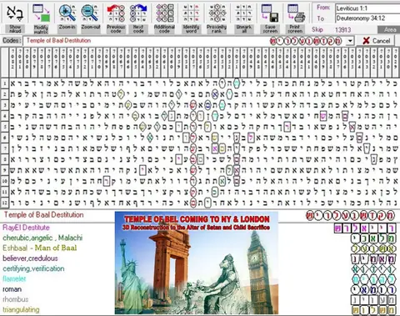
Task: Click the Zoom-out magnifier icon
Action: tap(89, 13)
